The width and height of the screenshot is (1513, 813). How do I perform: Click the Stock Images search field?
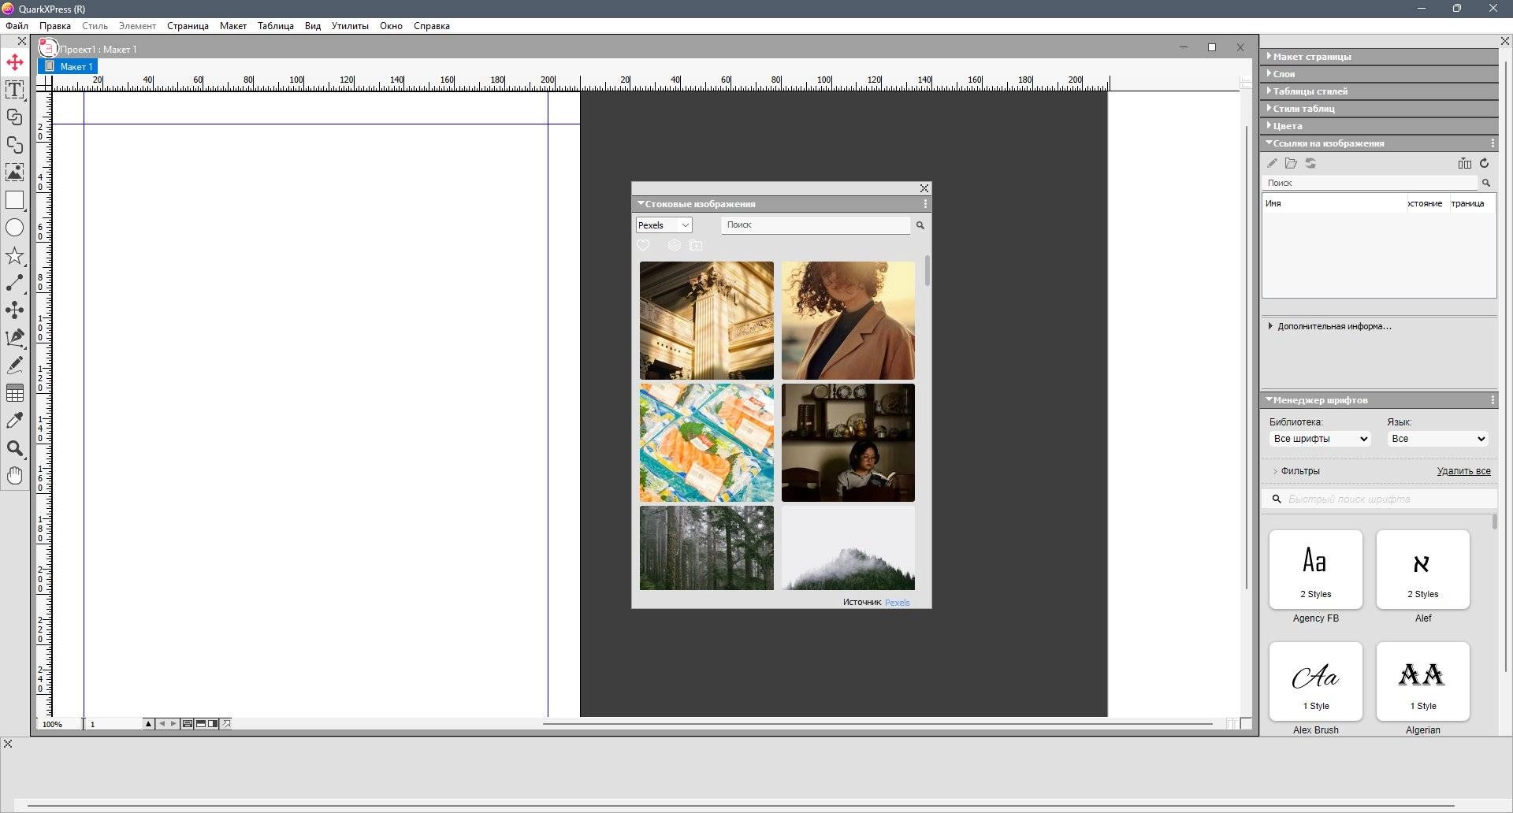(816, 225)
